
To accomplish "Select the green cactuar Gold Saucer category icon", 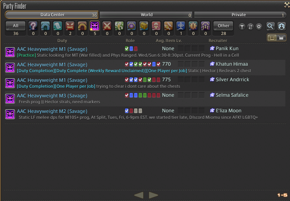I will (x=119, y=26).
